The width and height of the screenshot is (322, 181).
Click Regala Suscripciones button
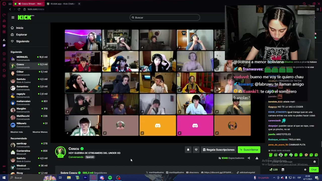pyautogui.click(x=219, y=150)
